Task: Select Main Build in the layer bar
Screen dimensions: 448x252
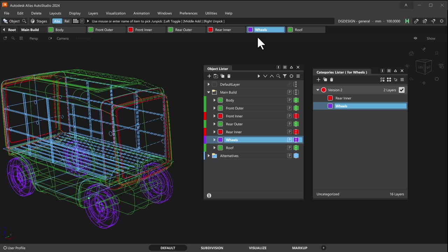Action: [30, 30]
